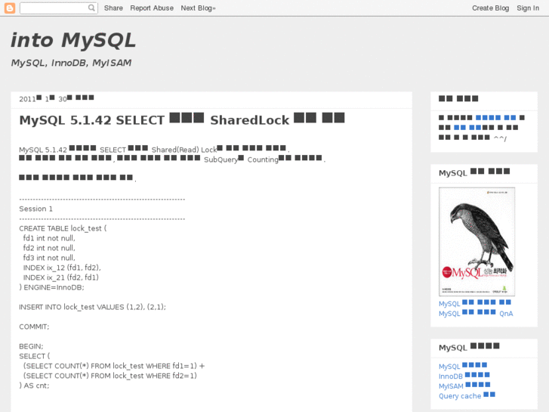Click ') AS cnt;' line
The height and width of the screenshot is (412, 549).
[34, 386]
